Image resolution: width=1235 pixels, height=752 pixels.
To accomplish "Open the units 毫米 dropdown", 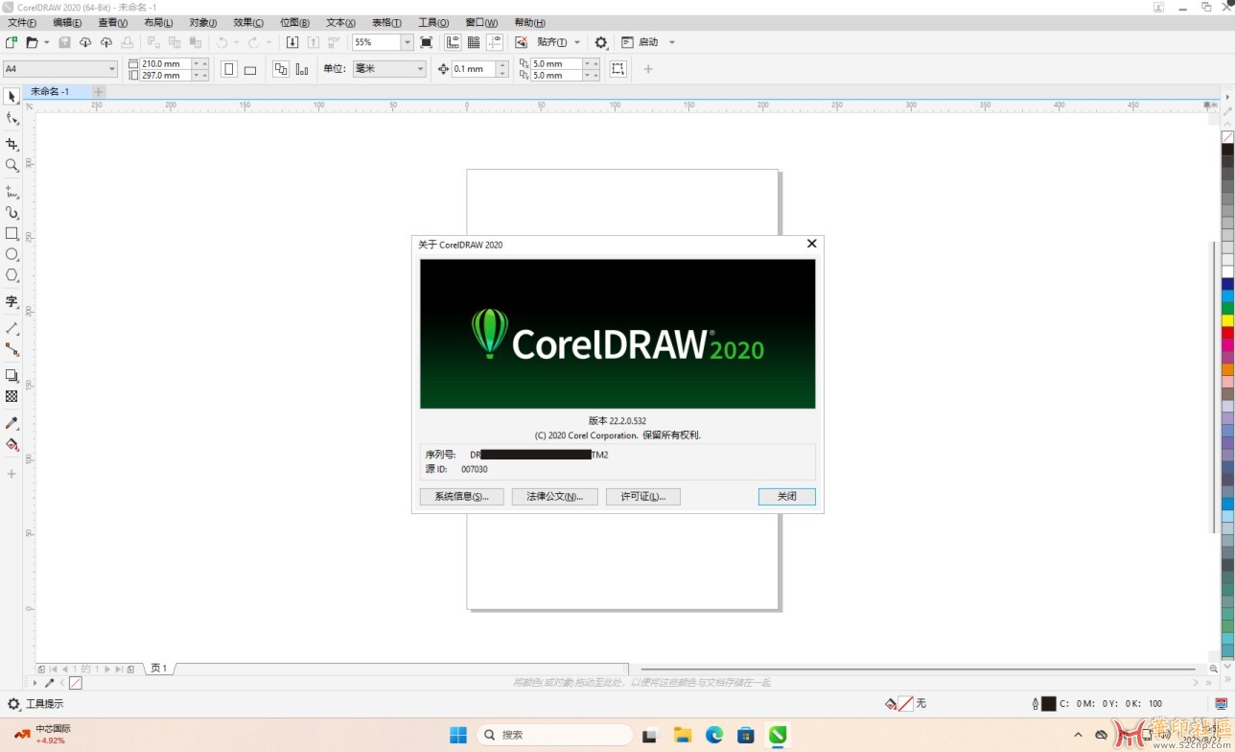I will pos(420,69).
